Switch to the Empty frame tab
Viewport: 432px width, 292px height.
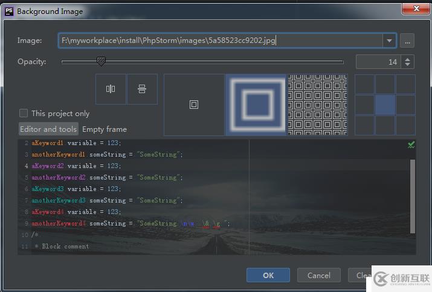[x=105, y=129]
